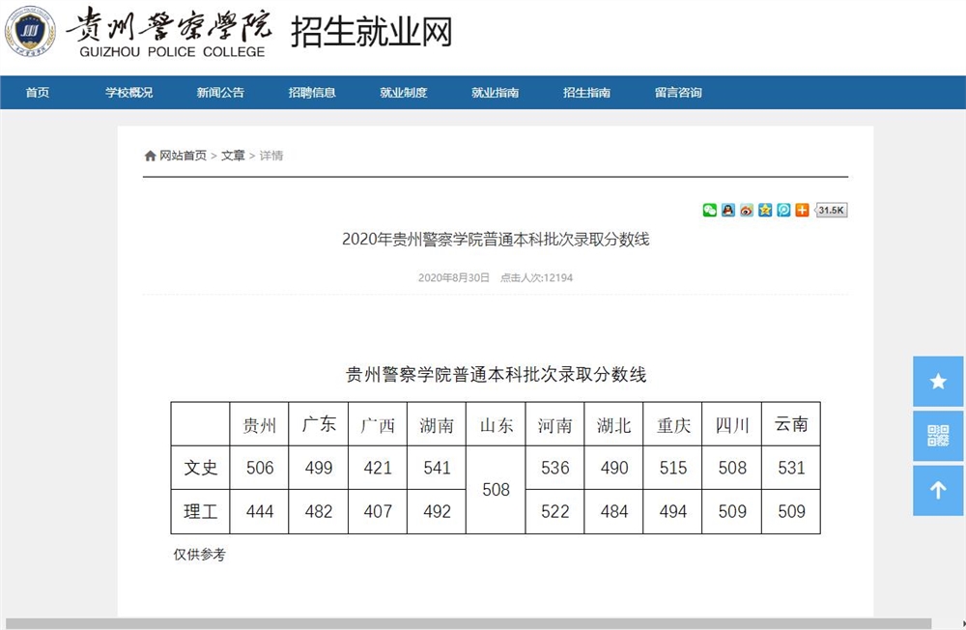Click the 湖南 column header
The height and width of the screenshot is (630, 966).
point(437,425)
